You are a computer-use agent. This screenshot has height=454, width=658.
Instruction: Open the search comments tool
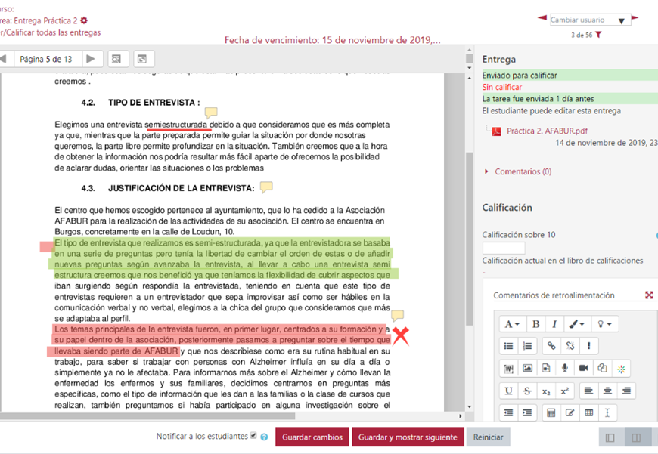click(x=118, y=59)
